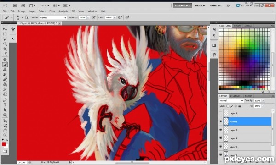
Task: Toggle lock all in Layers panel
Action: [239, 106]
